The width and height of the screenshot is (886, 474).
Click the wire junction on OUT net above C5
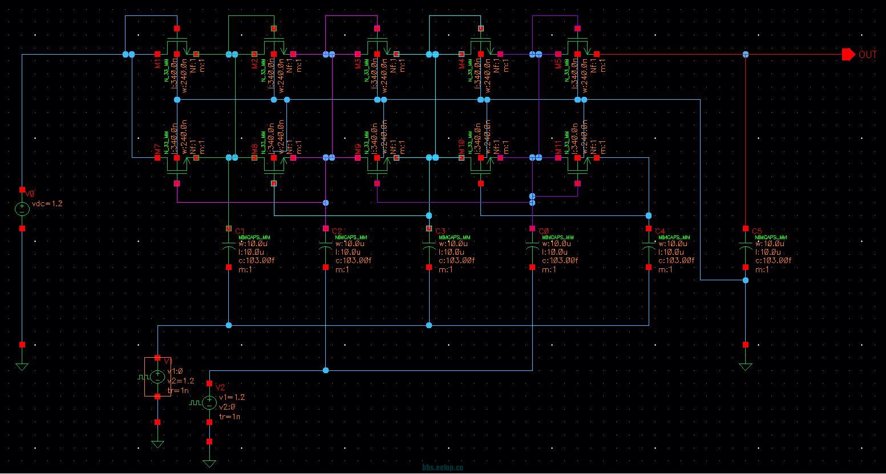[x=746, y=55]
